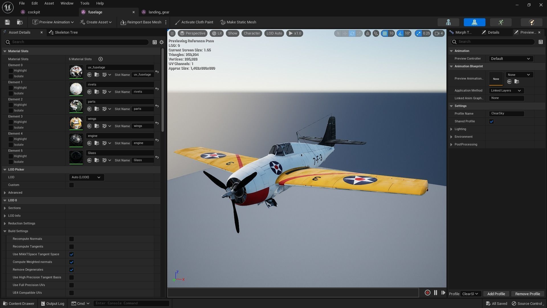Expand the Lighting settings section
Screen dimensions: 547x308
pos(451,129)
